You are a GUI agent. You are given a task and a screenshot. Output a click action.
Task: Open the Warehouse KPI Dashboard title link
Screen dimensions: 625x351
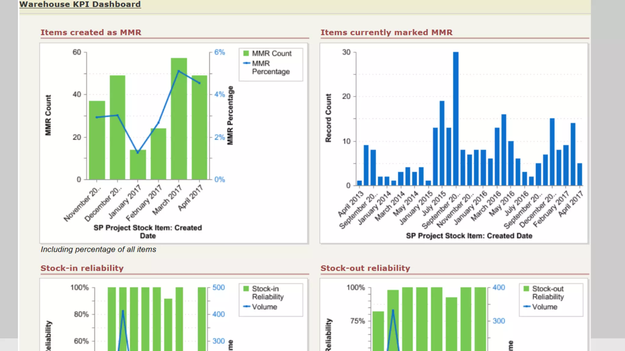click(80, 4)
